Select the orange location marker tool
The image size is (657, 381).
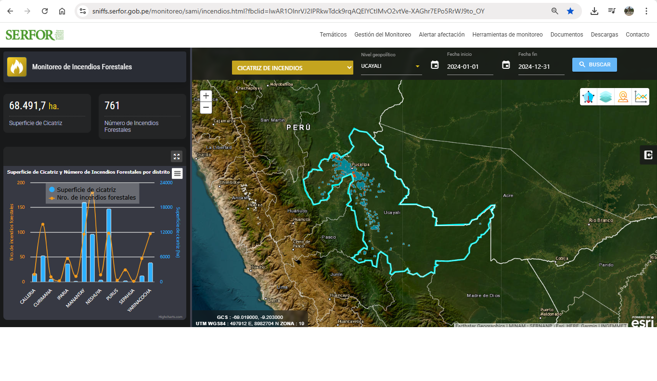pos(623,97)
